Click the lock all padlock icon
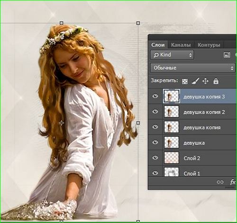Viewport: 237px width, 223px height. tap(216, 81)
